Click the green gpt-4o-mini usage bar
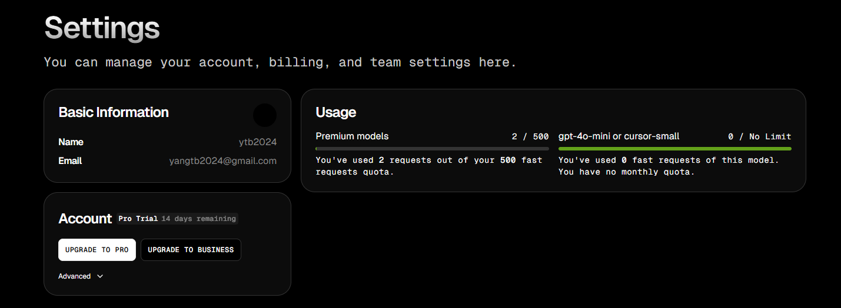Viewport: 841px width, 308px height. click(x=674, y=149)
